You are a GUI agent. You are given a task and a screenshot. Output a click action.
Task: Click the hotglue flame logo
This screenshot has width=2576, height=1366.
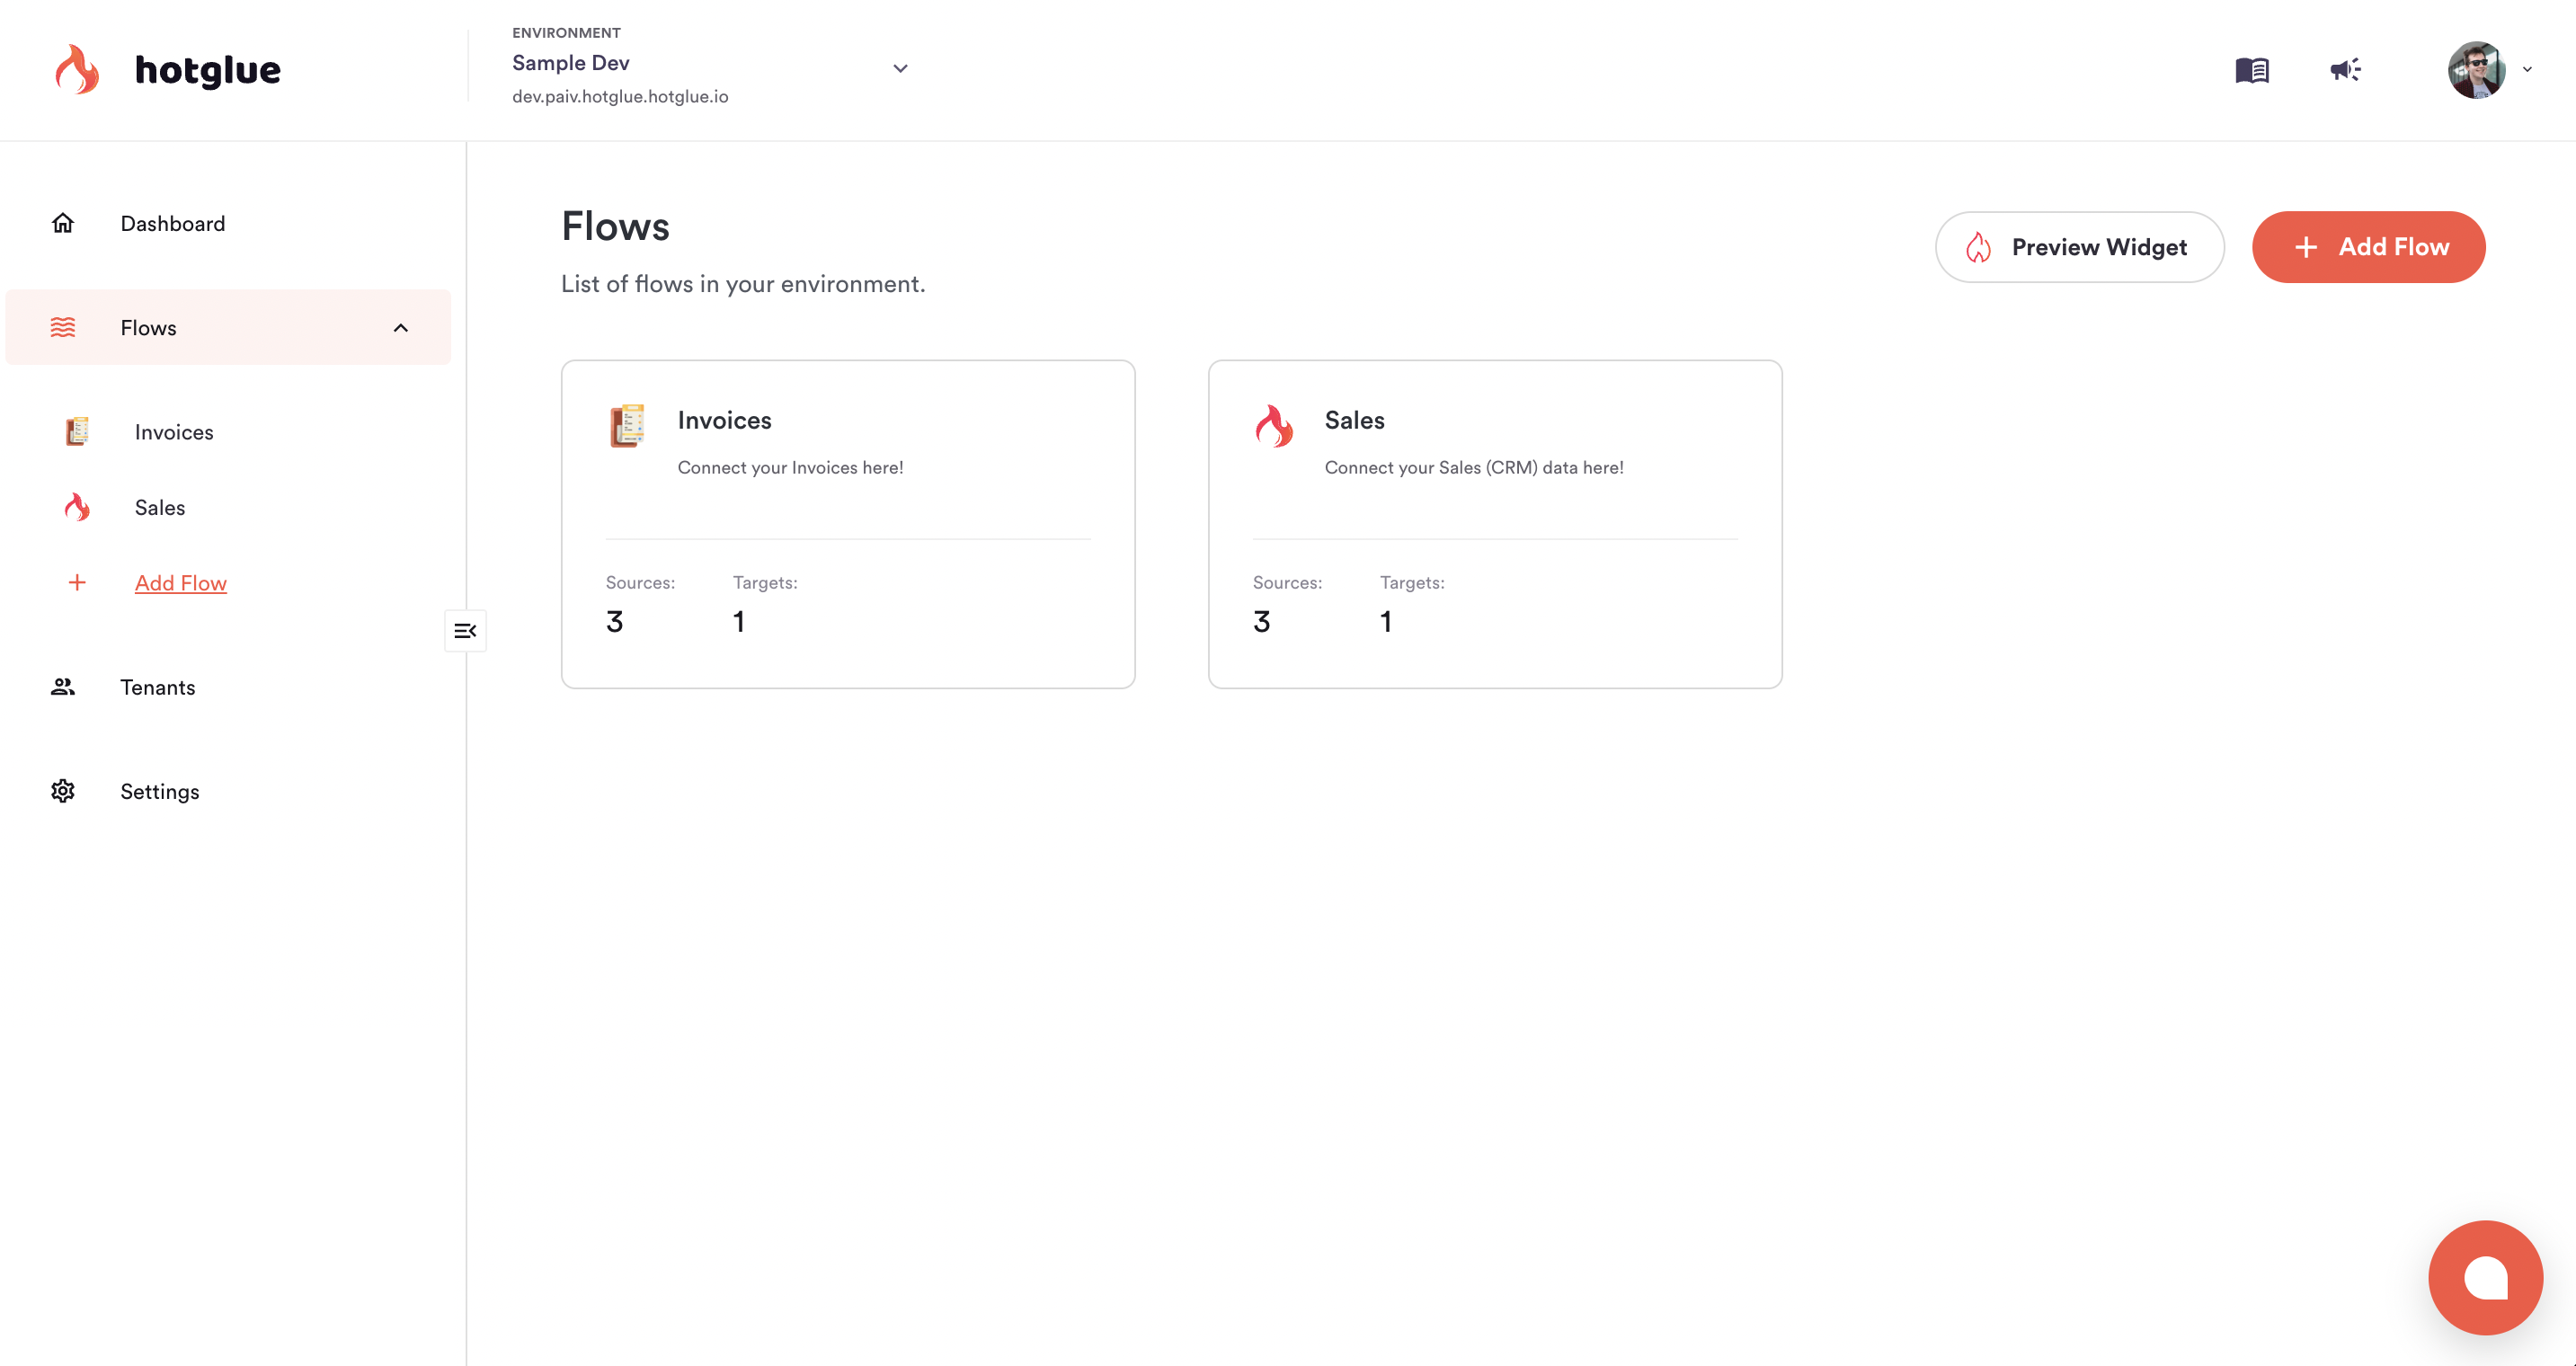tap(77, 70)
